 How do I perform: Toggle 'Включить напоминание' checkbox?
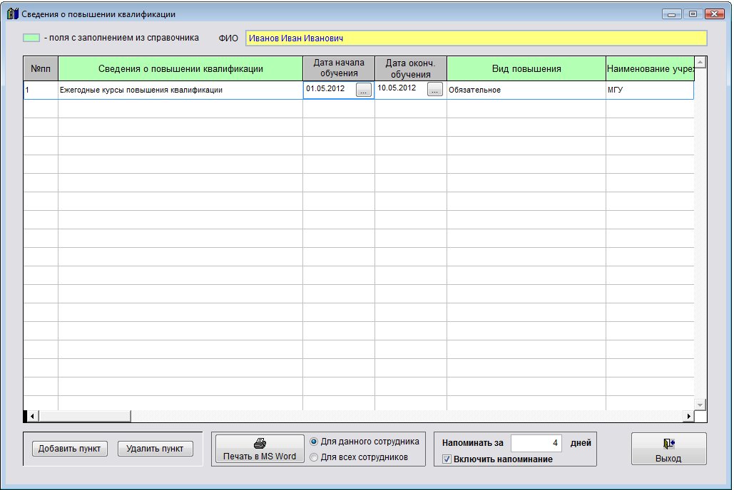(x=447, y=459)
